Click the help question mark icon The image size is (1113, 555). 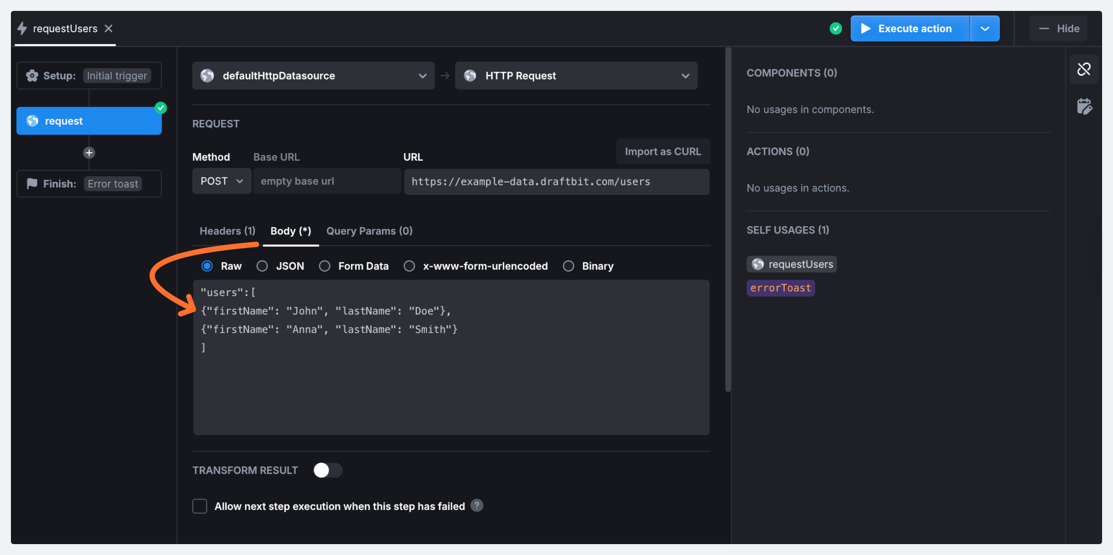coord(476,505)
